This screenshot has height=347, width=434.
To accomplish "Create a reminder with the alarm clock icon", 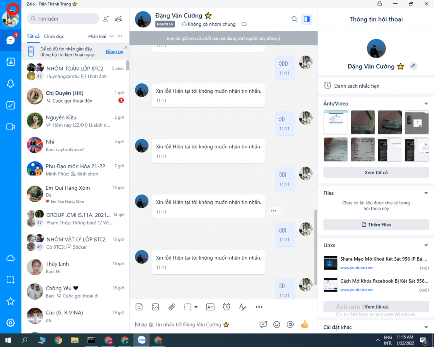I will 226,307.
